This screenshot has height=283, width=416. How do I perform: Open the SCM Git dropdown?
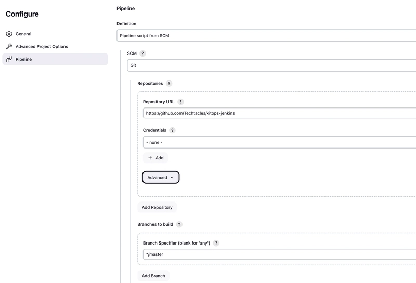(271, 66)
